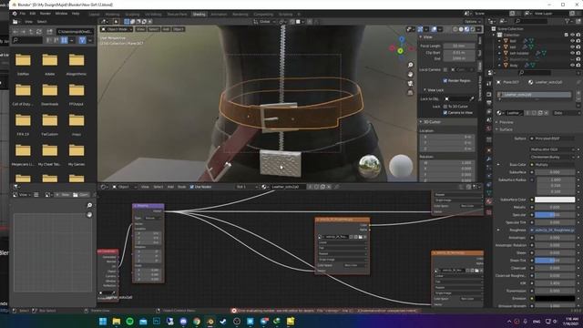Select the Leather material slot in list
The height and width of the screenshot is (328, 583).
[534, 95]
